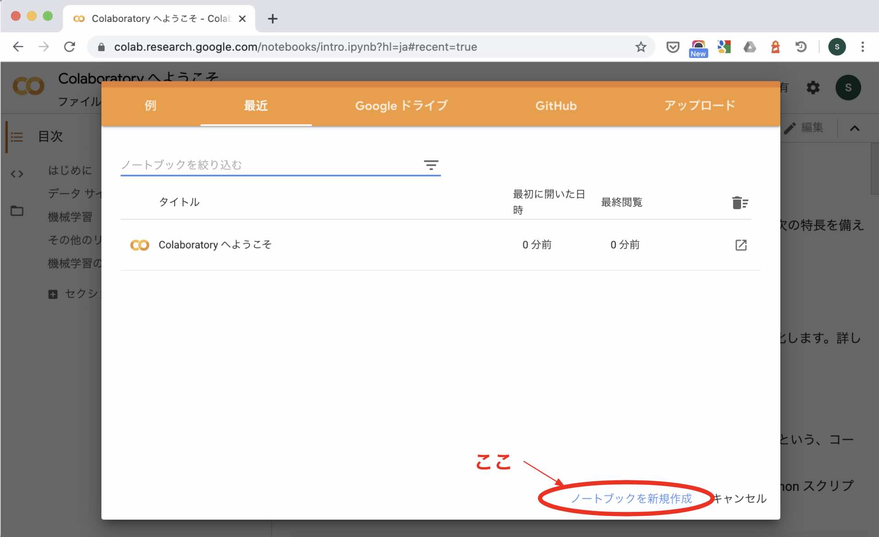Click the delete notebooks trash icon
This screenshot has width=879, height=537.
coord(740,202)
